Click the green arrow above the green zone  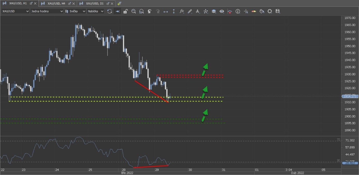click(x=205, y=115)
